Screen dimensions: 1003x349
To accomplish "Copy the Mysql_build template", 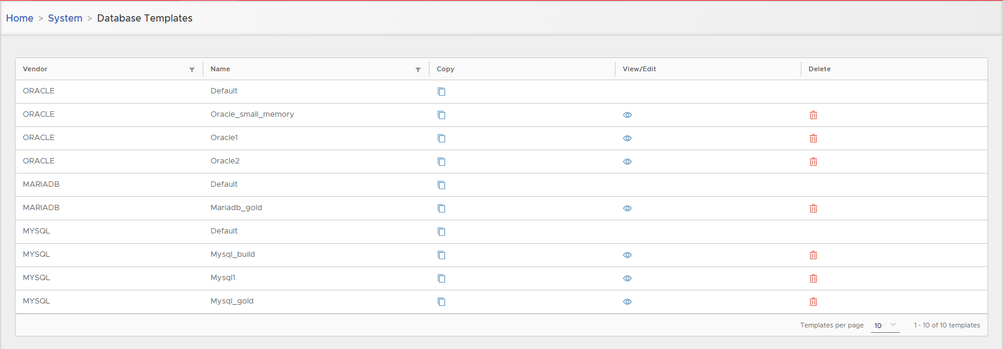I will tap(442, 255).
